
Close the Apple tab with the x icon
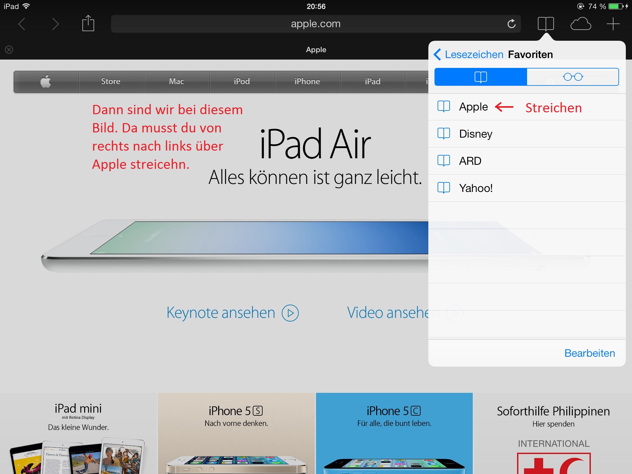pos(9,50)
